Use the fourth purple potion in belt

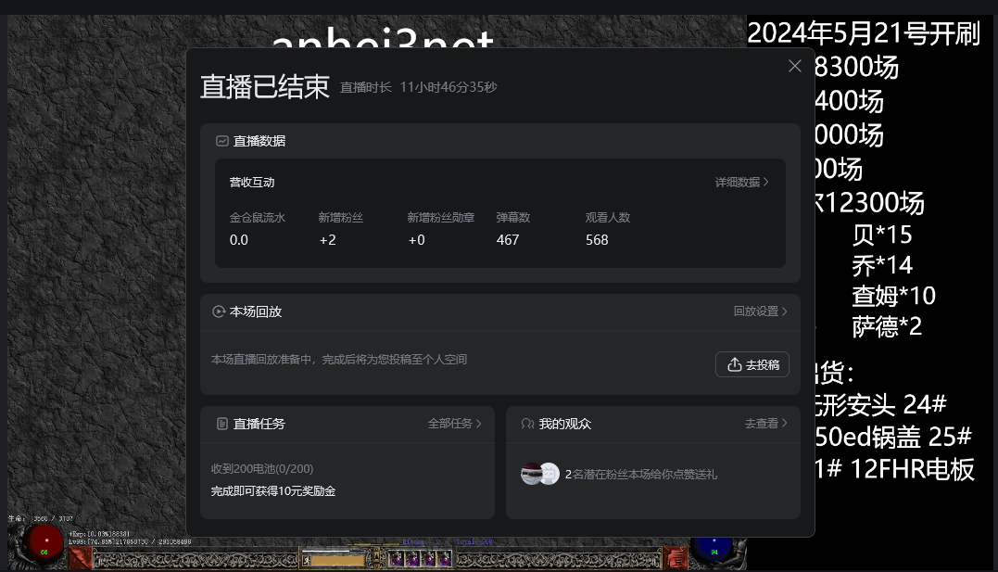[444, 559]
